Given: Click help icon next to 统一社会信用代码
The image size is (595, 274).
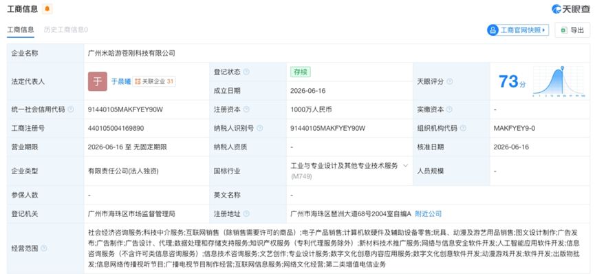Looking at the screenshot, I should click(x=71, y=109).
